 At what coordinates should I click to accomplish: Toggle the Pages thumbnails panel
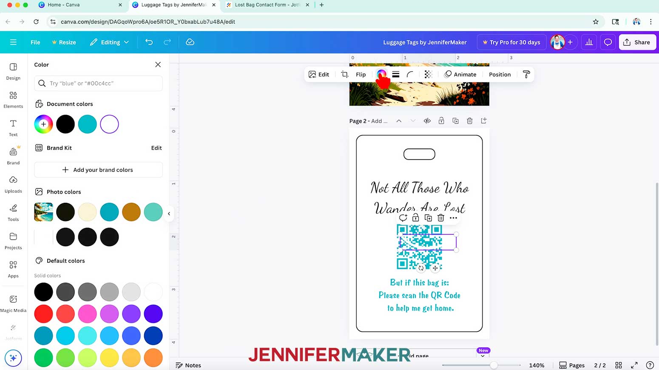pos(572,365)
